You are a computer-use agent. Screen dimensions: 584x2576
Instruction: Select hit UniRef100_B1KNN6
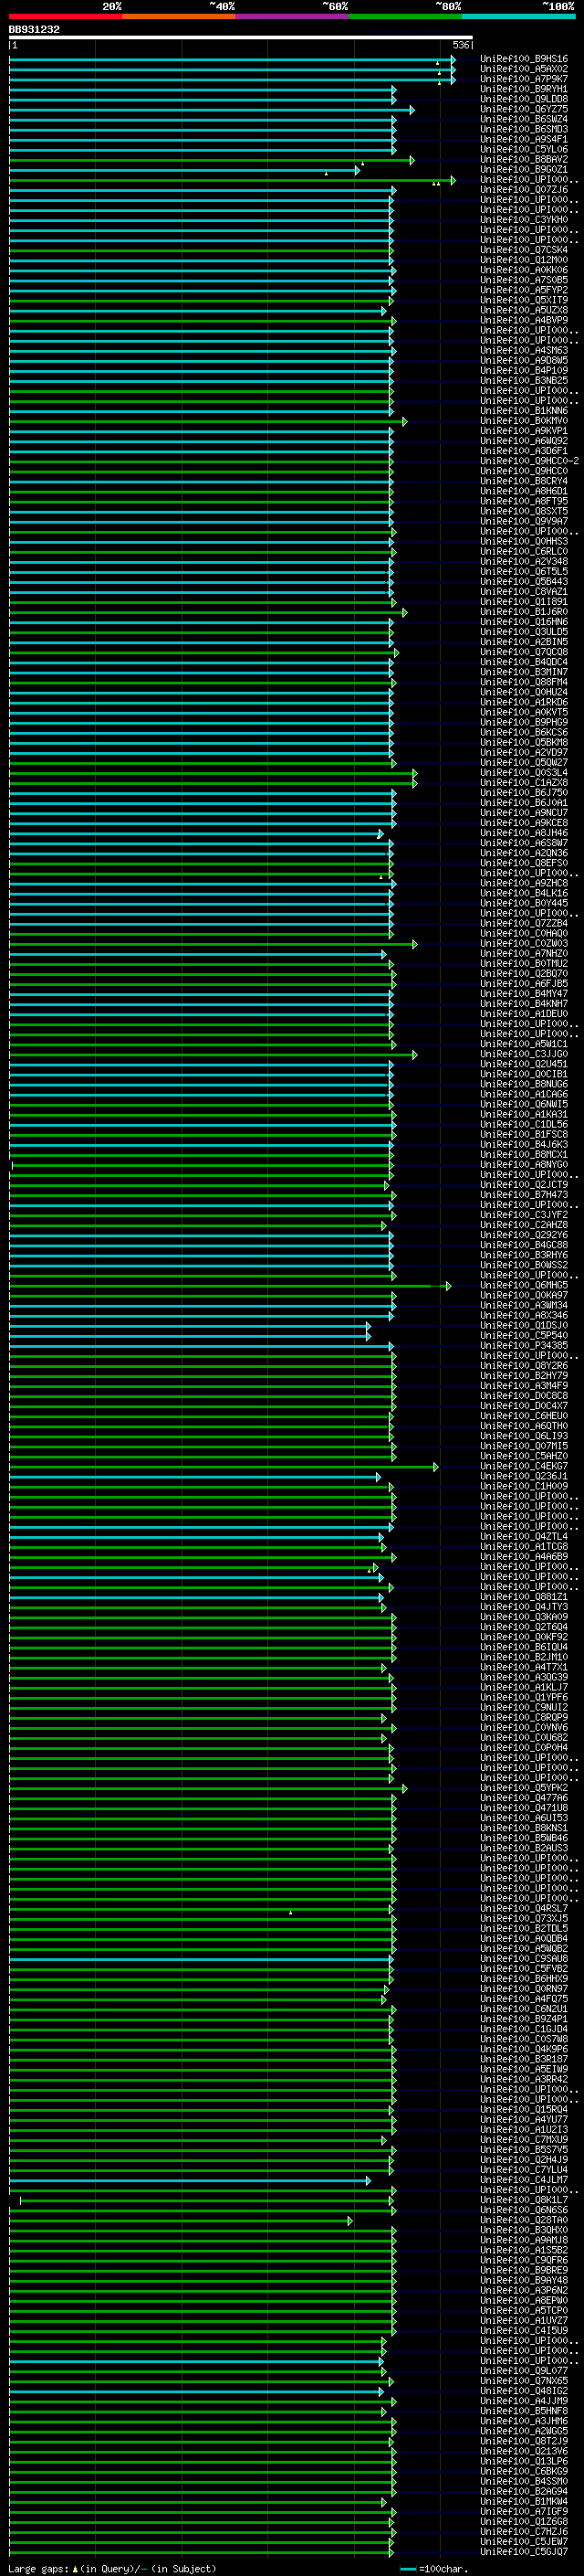[x=524, y=411]
